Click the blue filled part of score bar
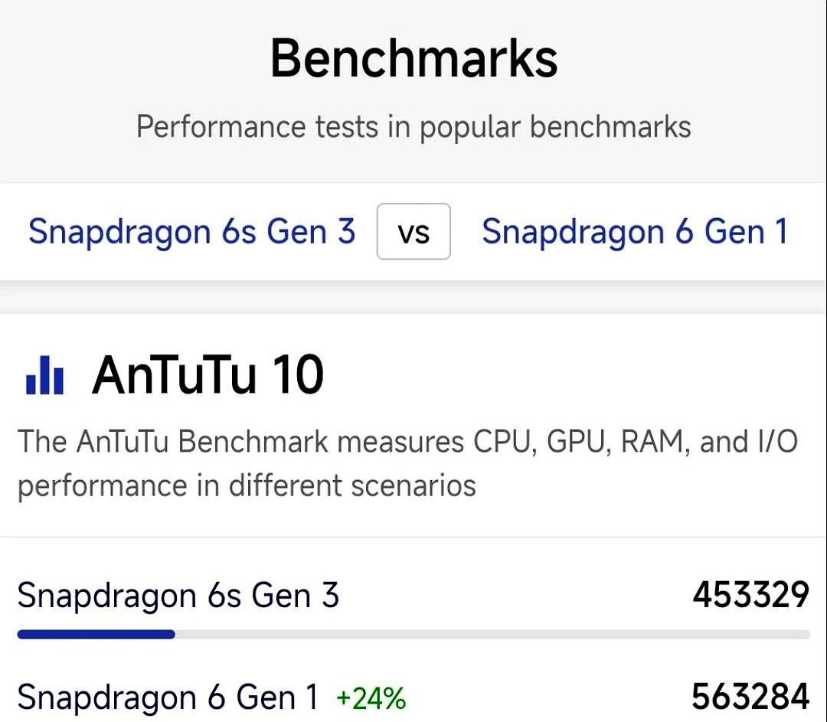The height and width of the screenshot is (722, 827). [96, 634]
